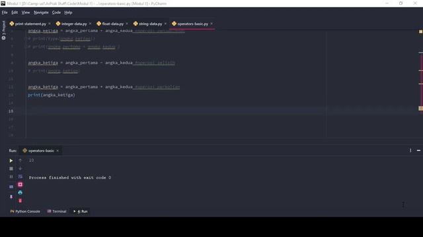Close the string-data.py tab

165,24
